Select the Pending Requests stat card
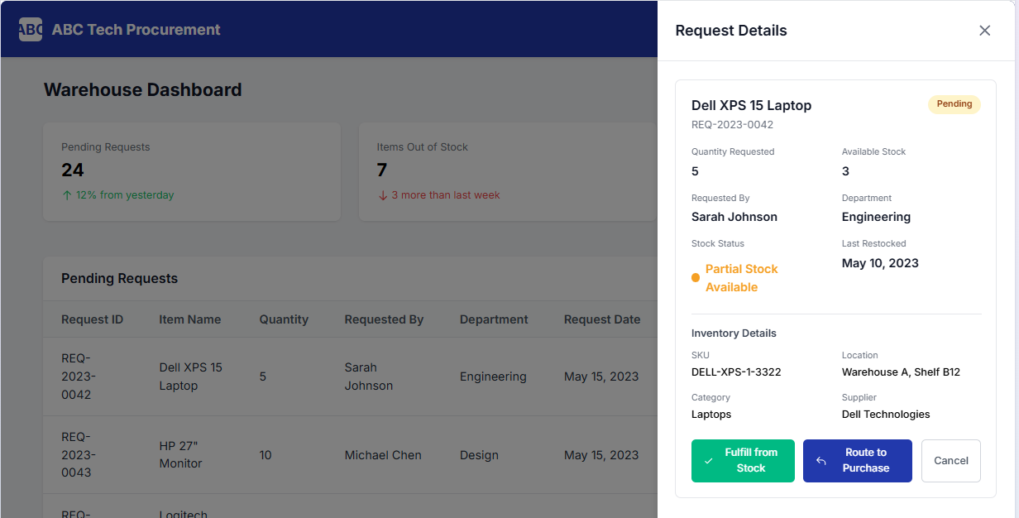Screen dimensions: 1019x518 coord(192,171)
